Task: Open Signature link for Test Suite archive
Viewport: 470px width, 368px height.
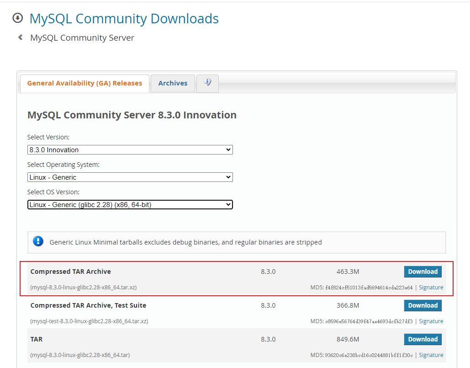Action: pyautogui.click(x=431, y=321)
